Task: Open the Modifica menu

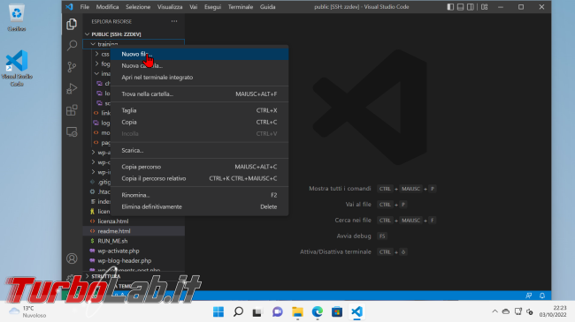Action: click(x=107, y=7)
